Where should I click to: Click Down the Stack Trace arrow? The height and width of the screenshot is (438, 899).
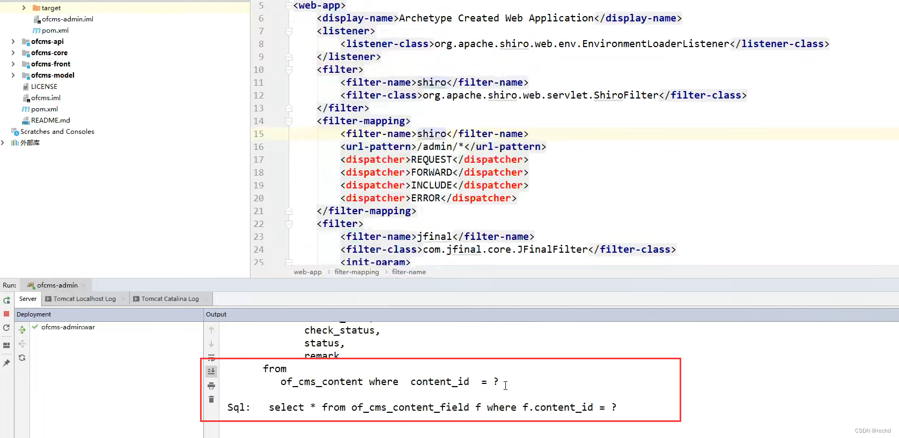pos(211,344)
